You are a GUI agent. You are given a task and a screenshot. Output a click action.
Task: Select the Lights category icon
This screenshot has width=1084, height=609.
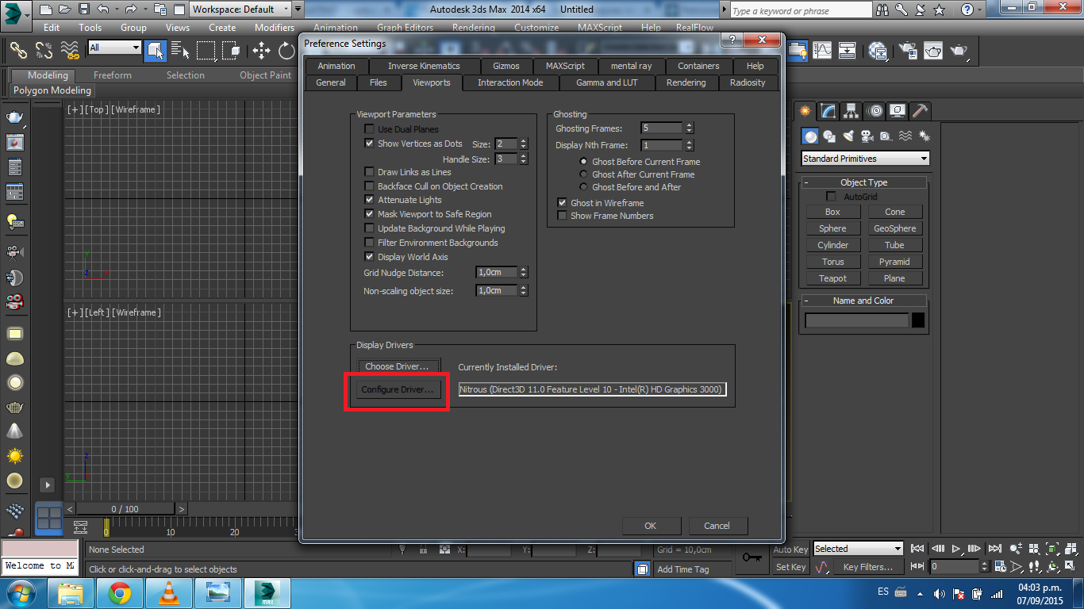point(848,136)
